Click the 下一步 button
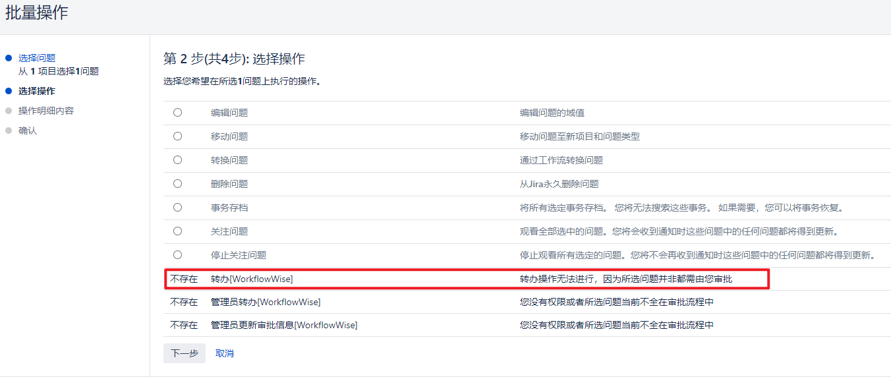The image size is (891, 377). (x=184, y=353)
